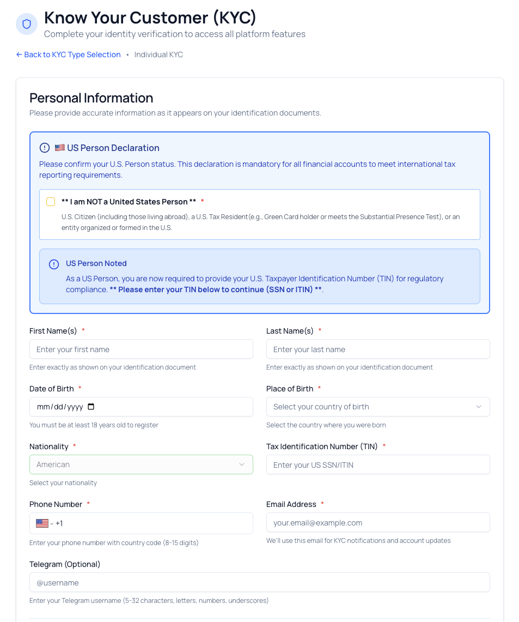Open the Place of Birth country dropdown

[x=378, y=407]
